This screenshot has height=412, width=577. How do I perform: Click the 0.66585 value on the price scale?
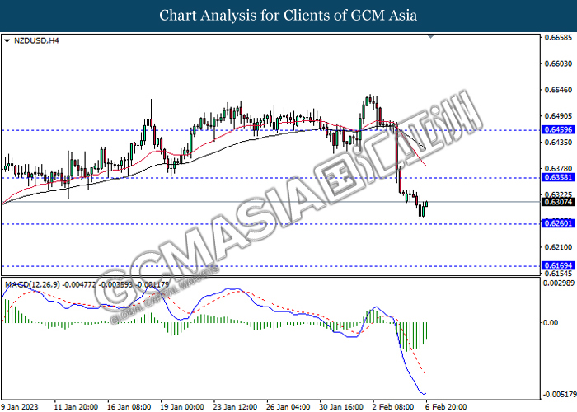click(558, 38)
